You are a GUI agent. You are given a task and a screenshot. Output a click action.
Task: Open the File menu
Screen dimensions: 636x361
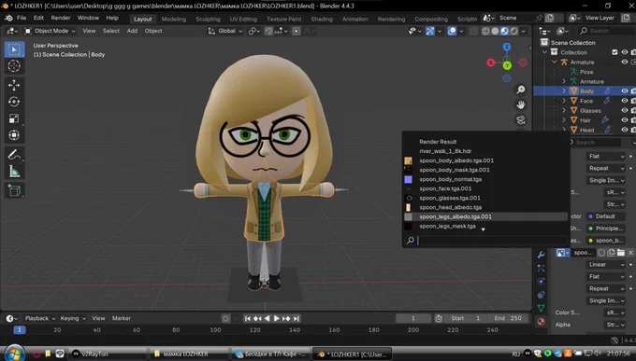[x=22, y=18]
